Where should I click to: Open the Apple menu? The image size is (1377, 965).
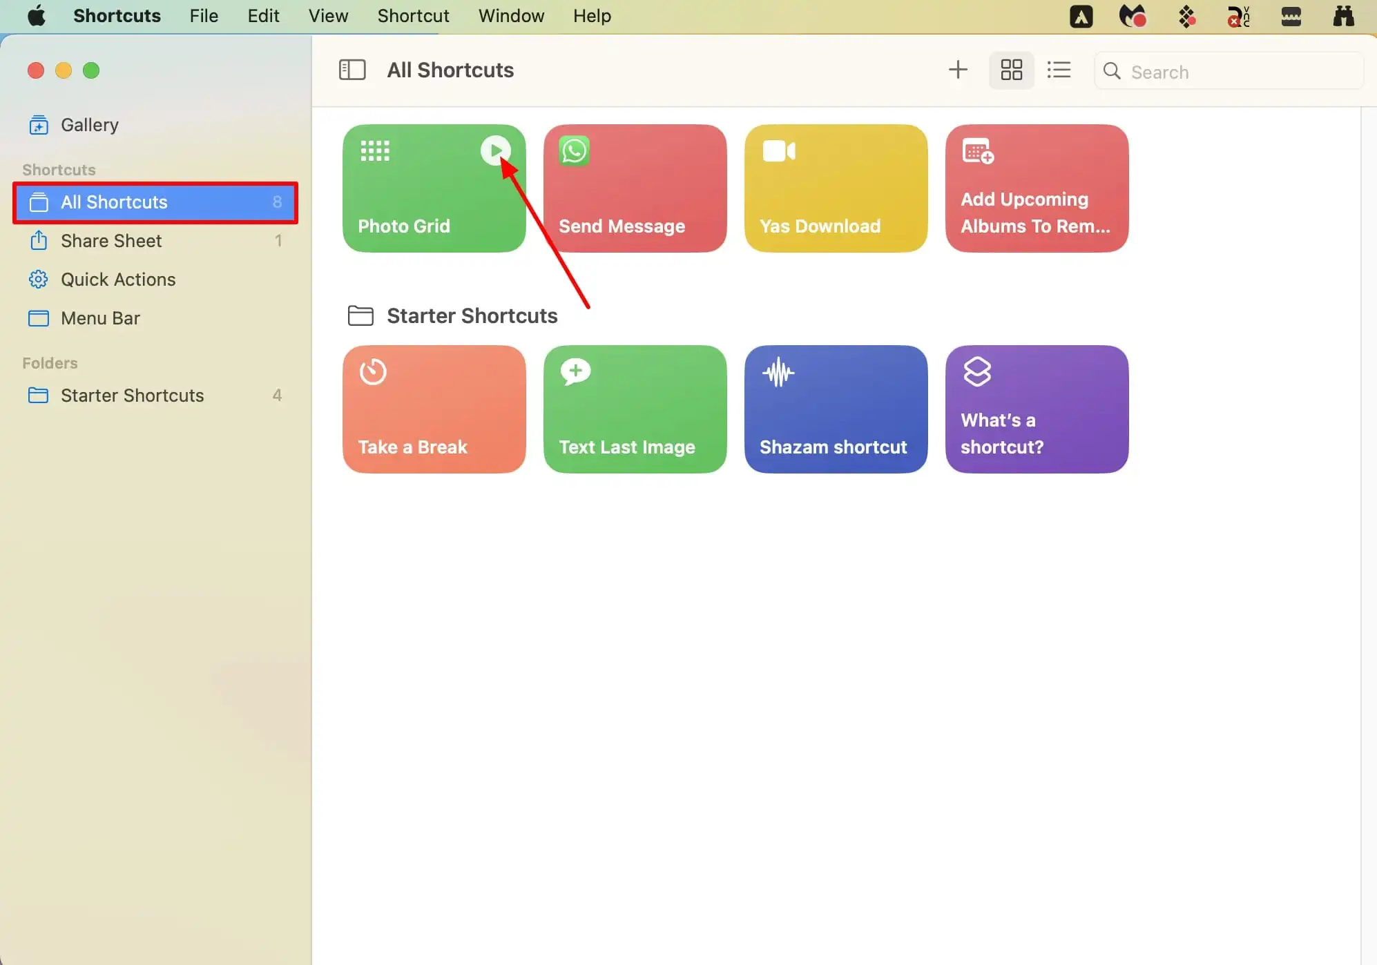(x=37, y=16)
